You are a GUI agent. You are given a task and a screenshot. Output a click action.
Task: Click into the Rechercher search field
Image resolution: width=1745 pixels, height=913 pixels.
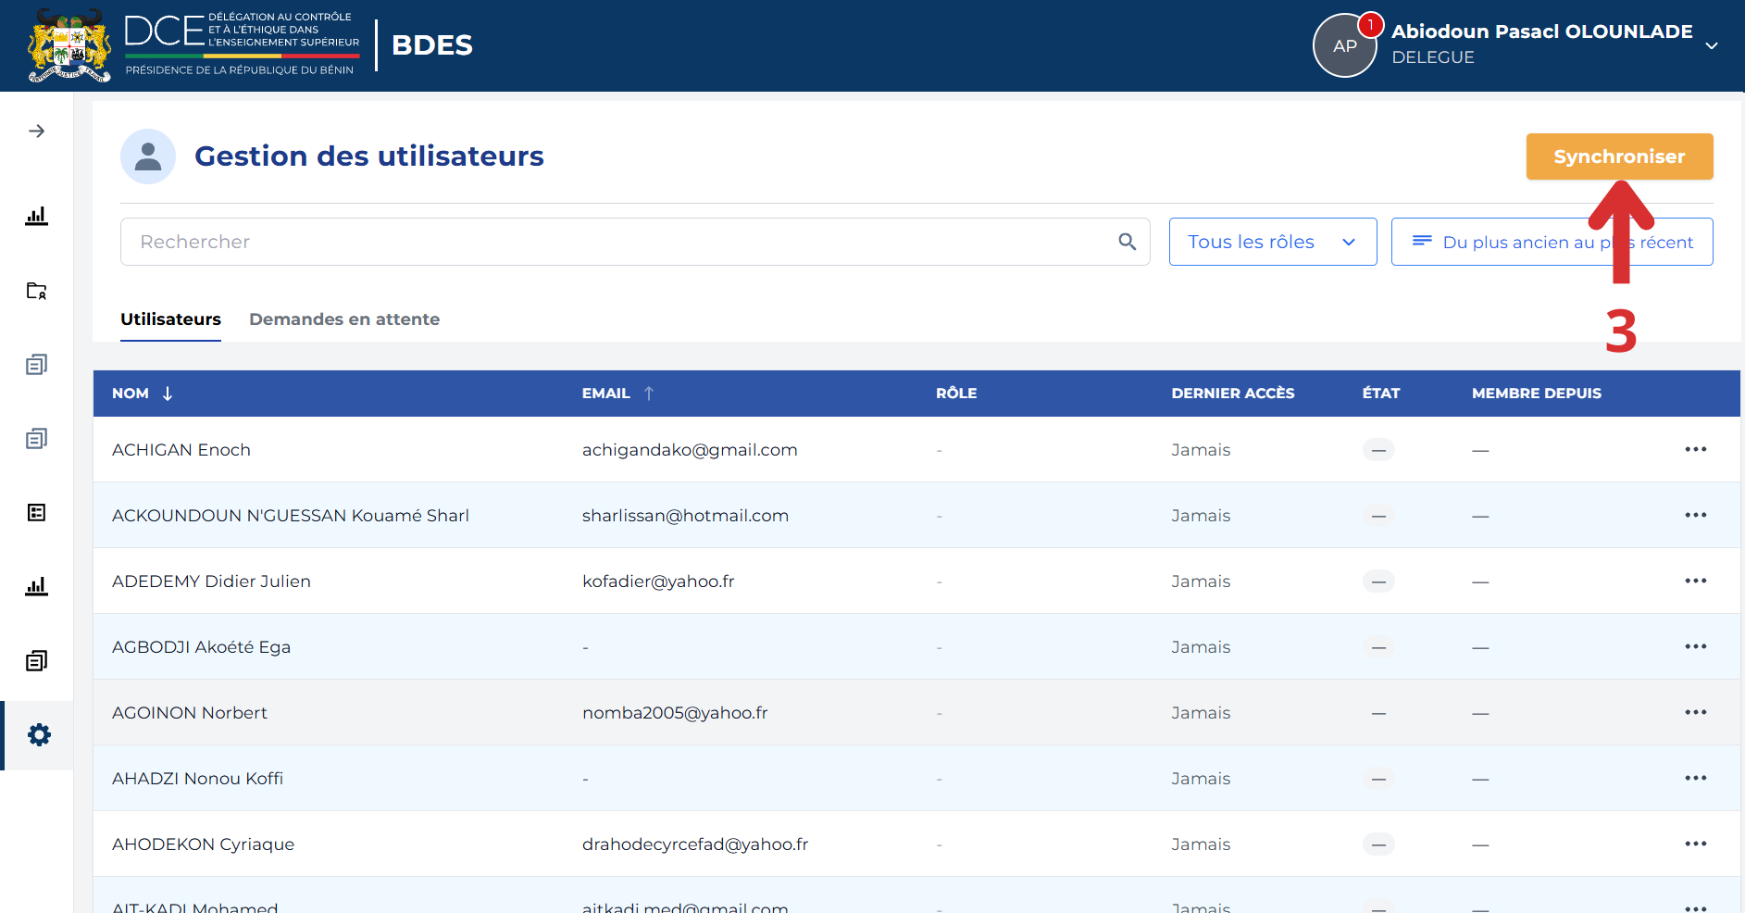635,242
